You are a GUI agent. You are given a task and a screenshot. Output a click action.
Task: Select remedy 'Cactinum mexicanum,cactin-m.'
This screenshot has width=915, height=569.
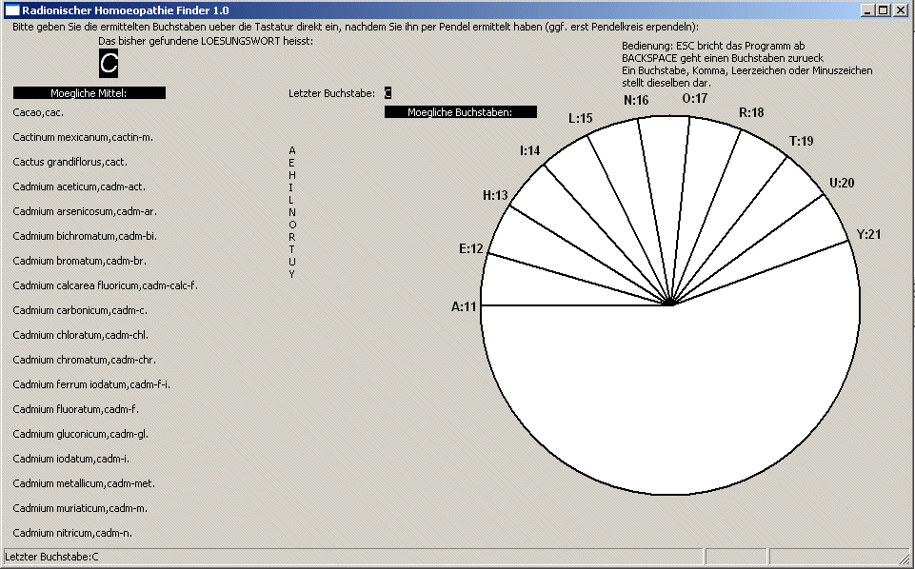[x=83, y=137]
